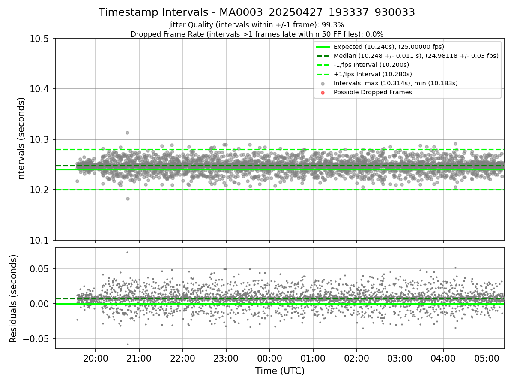This screenshot has width=514, height=386.
Task: Click the 02:00 time tick label
Action: point(356,358)
